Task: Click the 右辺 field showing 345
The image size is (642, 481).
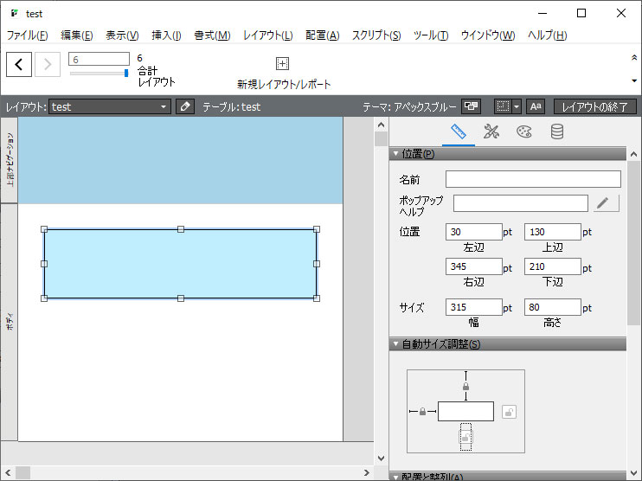Action: [x=474, y=266]
